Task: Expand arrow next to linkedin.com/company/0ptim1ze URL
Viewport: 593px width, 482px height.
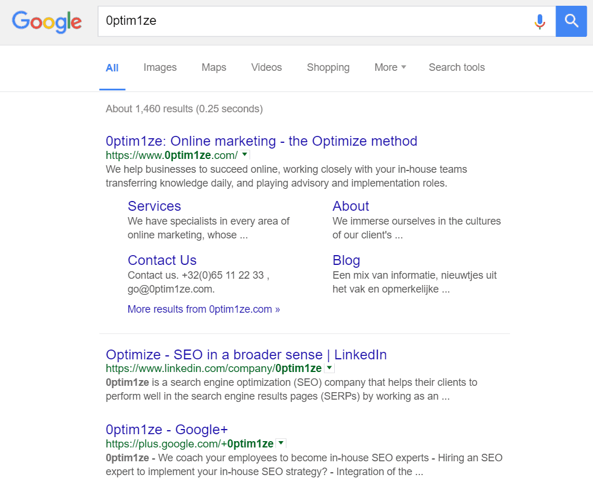Action: pos(330,368)
